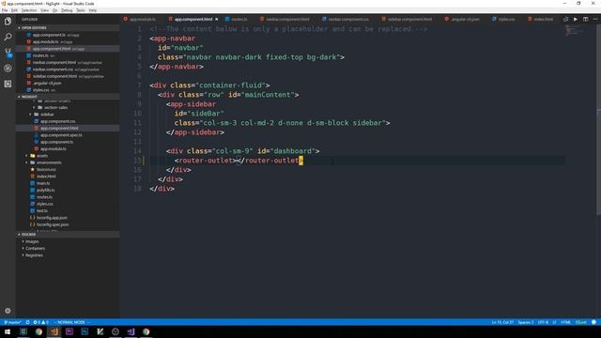The image size is (601, 338).
Task: Click app.module.ts in Open Editors
Action: tap(46, 41)
